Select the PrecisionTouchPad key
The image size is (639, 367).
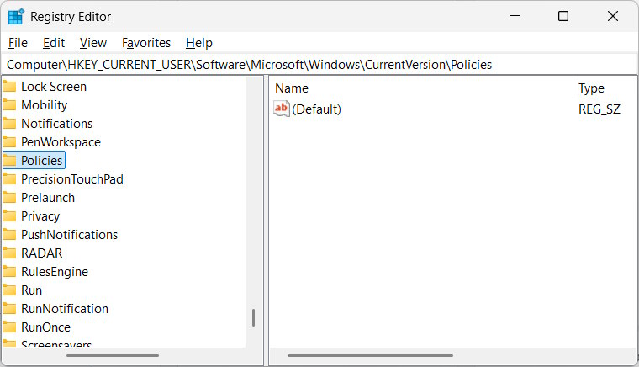pyautogui.click(x=72, y=178)
